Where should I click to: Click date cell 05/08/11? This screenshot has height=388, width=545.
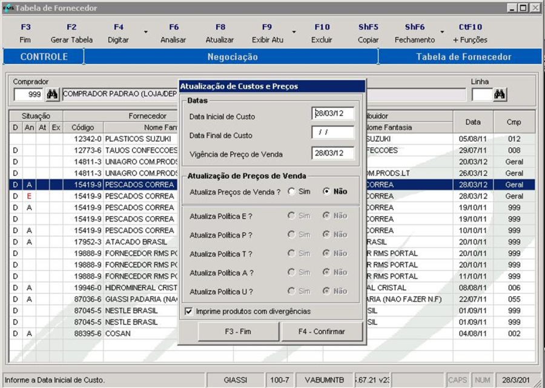(472, 139)
